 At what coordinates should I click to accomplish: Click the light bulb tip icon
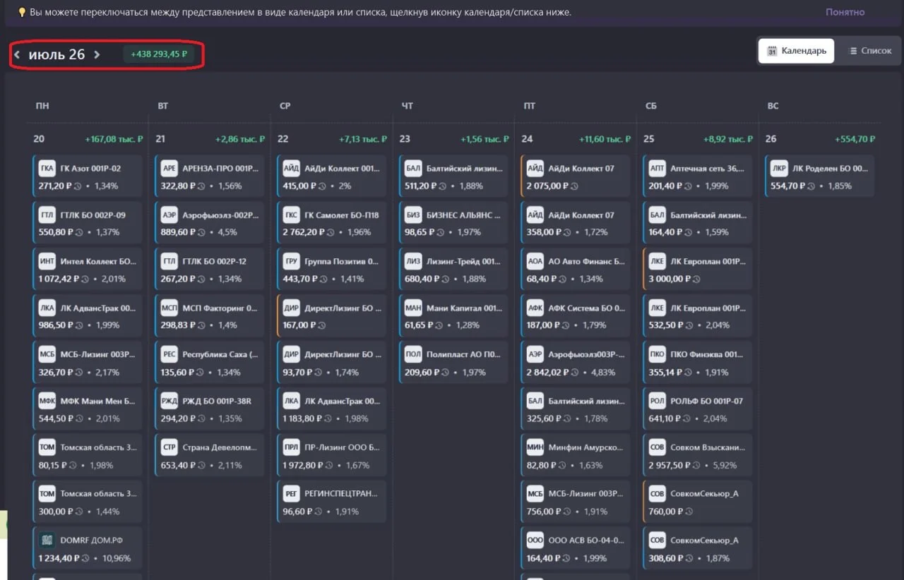pyautogui.click(x=22, y=12)
